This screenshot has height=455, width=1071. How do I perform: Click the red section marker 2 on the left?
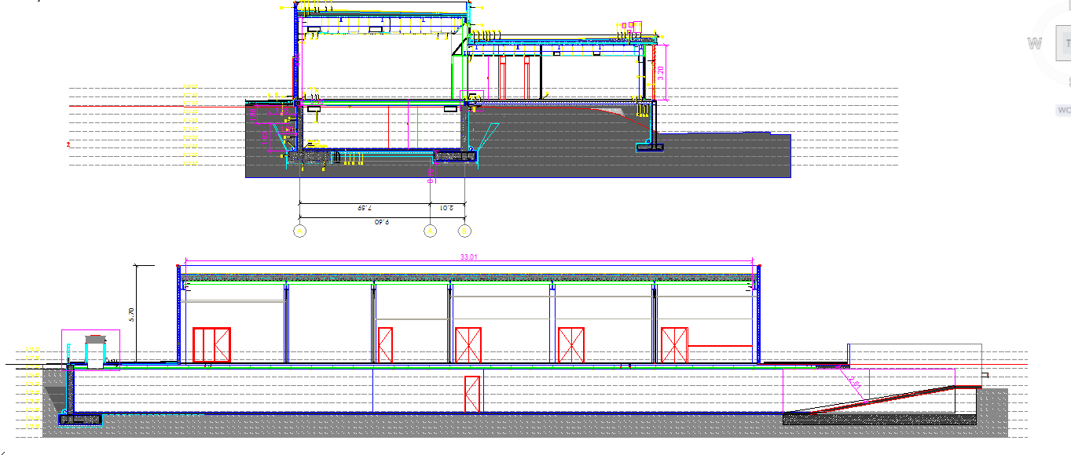pos(68,144)
